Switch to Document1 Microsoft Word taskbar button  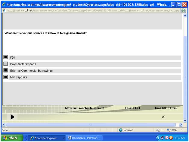[84, 138]
